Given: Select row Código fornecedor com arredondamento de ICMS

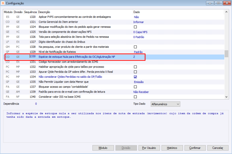Looking at the screenshot, I should (114, 62).
